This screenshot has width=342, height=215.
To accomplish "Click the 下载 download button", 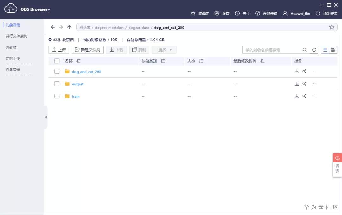I will pyautogui.click(x=116, y=50).
